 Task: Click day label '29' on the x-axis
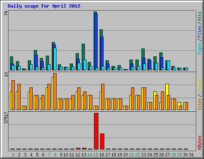coord(179,155)
